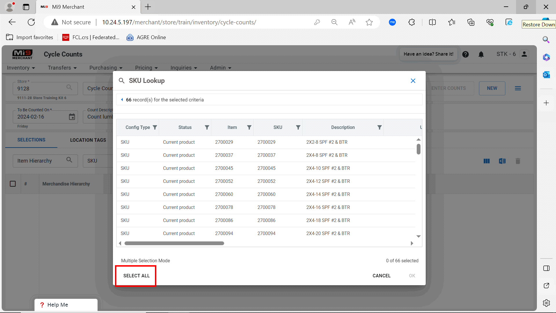Open the Item Hierarchy search icon

pos(69,160)
